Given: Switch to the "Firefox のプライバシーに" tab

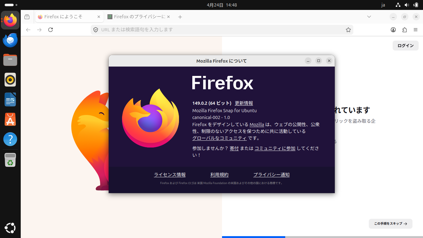Looking at the screenshot, I should tap(139, 17).
